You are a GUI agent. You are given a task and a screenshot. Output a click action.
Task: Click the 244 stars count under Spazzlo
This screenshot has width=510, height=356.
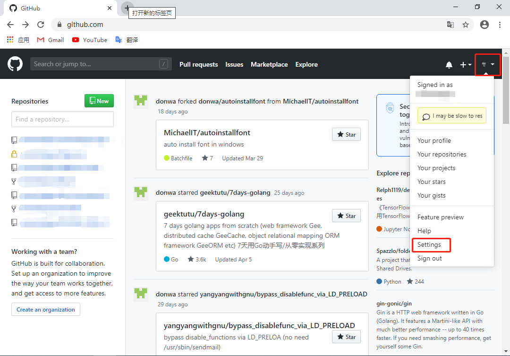416,281
